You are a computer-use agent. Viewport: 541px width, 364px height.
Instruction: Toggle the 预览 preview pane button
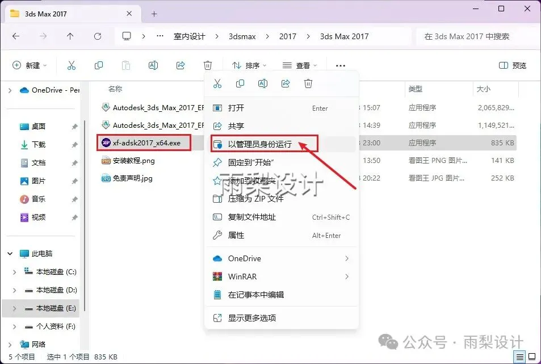513,65
